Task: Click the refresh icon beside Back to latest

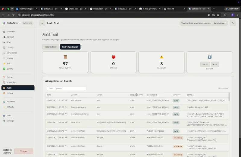Action: click(233, 23)
